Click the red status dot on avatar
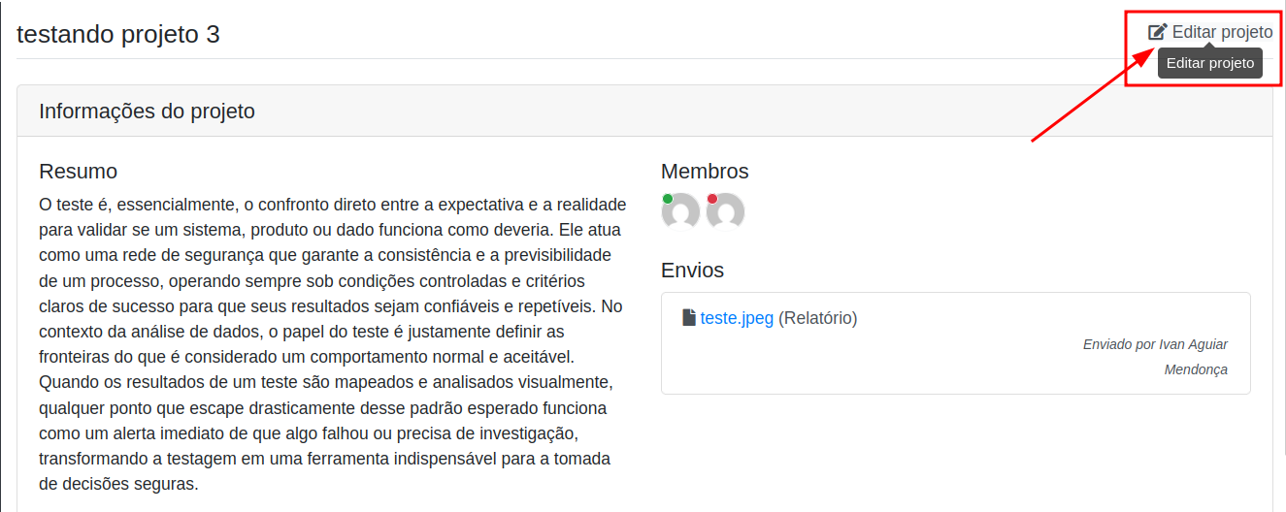This screenshot has height=512, width=1286. (712, 199)
